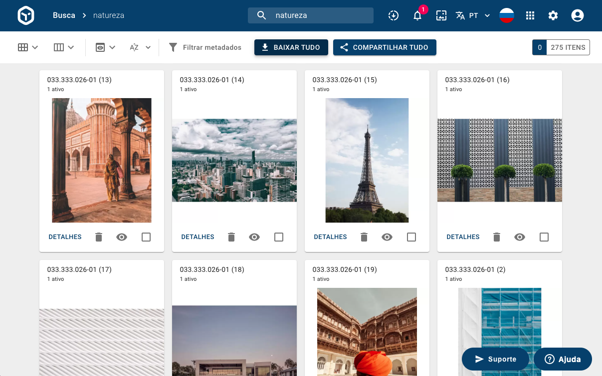Open the topiary plants thumbnail
Screen dimensions: 602x376
coord(500,160)
